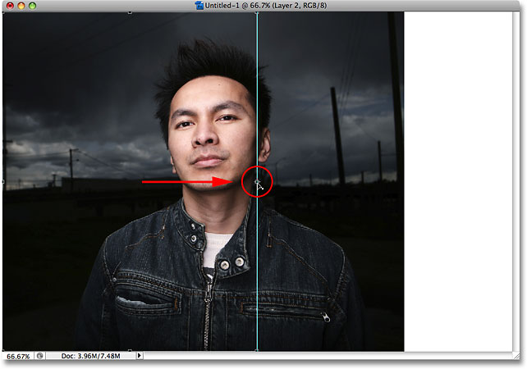Click the vertical scrollbar on the right edge
The height and width of the screenshot is (369, 527).
click(516, 182)
